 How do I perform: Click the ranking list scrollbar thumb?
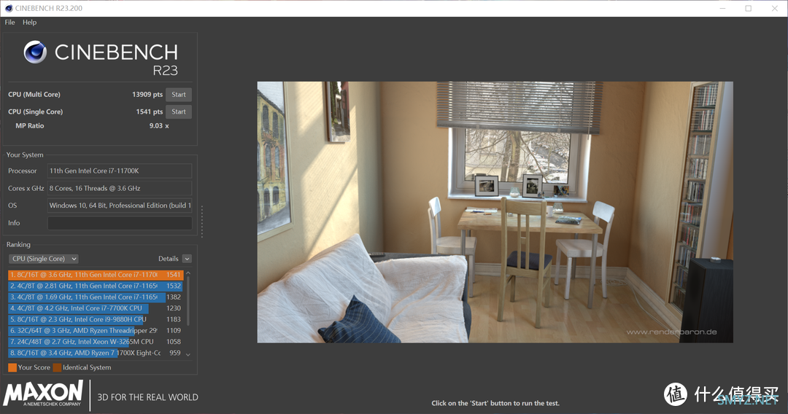pos(188,300)
